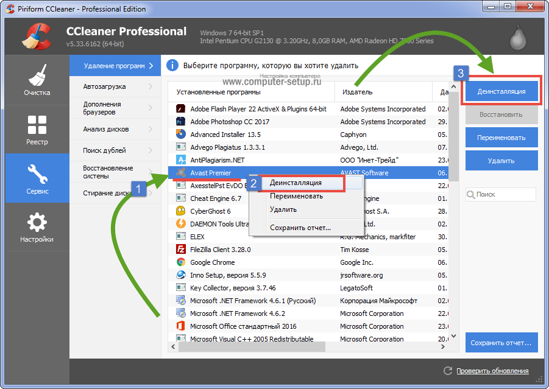Choose Переименовать in context menu

[296, 196]
